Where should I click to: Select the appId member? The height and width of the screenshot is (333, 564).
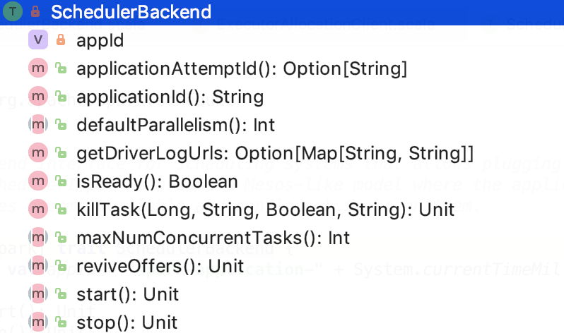coord(100,40)
